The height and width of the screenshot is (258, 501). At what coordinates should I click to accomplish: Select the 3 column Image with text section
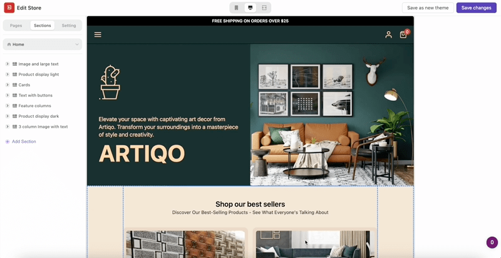click(x=43, y=126)
